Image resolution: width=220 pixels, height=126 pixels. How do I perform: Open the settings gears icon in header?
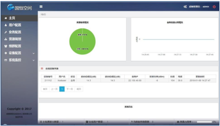point(185,6)
